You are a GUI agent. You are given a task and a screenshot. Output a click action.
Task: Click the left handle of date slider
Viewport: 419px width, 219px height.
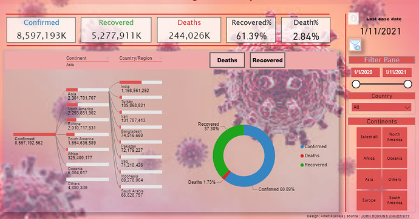point(356,84)
